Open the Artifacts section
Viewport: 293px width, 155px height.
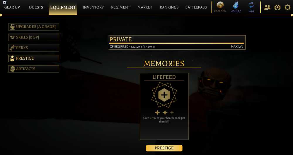click(34, 69)
